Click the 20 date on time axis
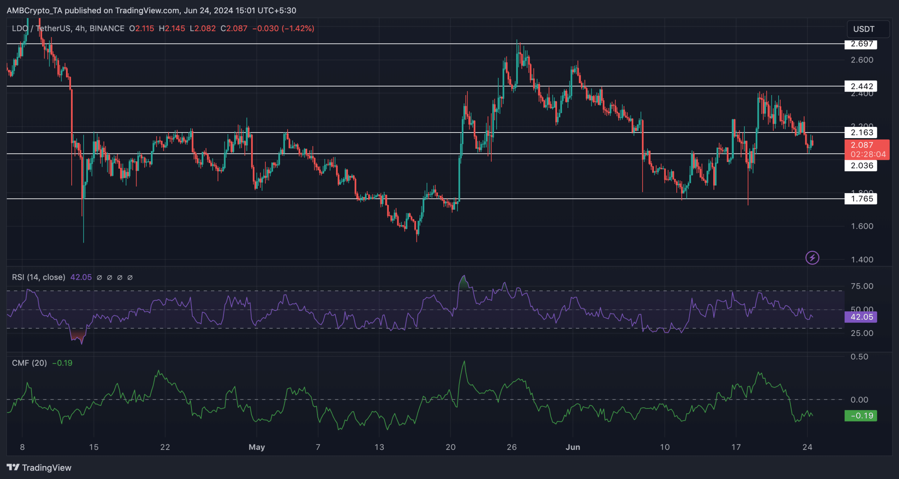 pyautogui.click(x=451, y=447)
